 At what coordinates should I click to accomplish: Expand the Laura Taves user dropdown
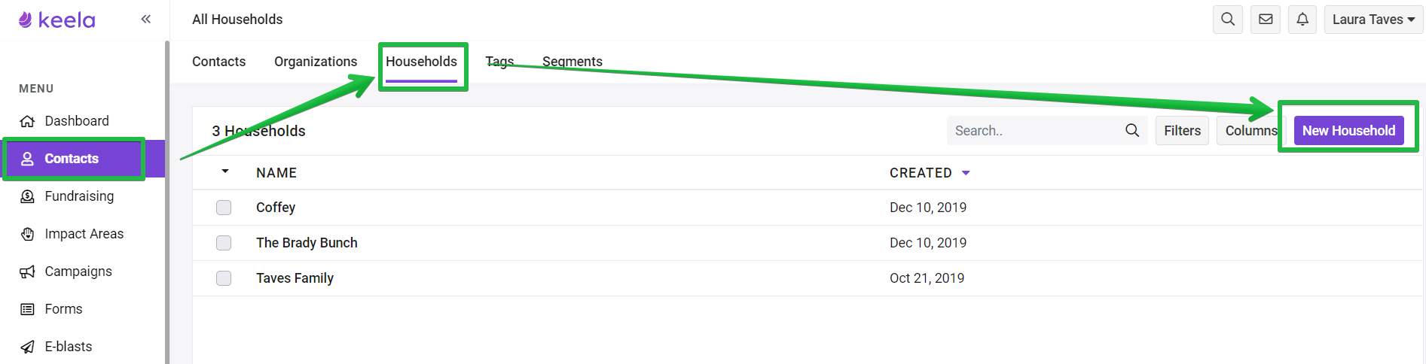click(x=1373, y=20)
